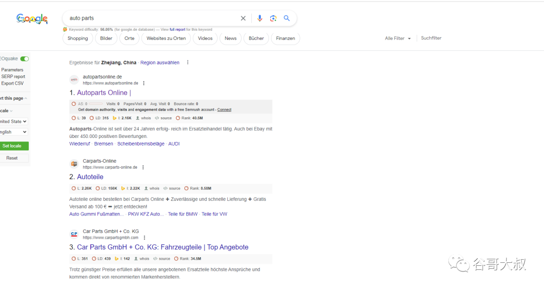544x288 pixels.
Task: Switch to Websites zu Orten tab
Action: click(x=166, y=38)
